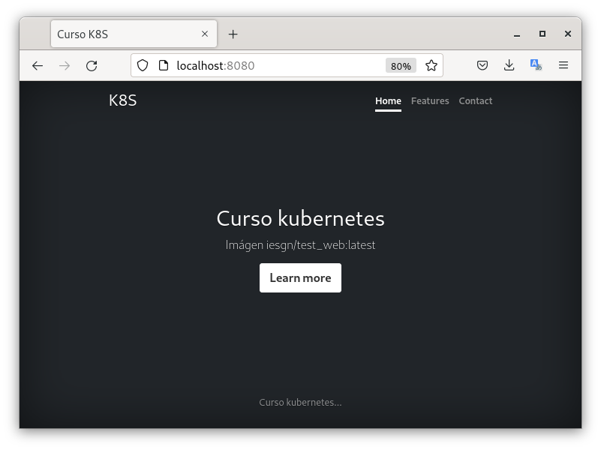Click the translate extension icon
Image resolution: width=601 pixels, height=450 pixels.
tap(536, 65)
